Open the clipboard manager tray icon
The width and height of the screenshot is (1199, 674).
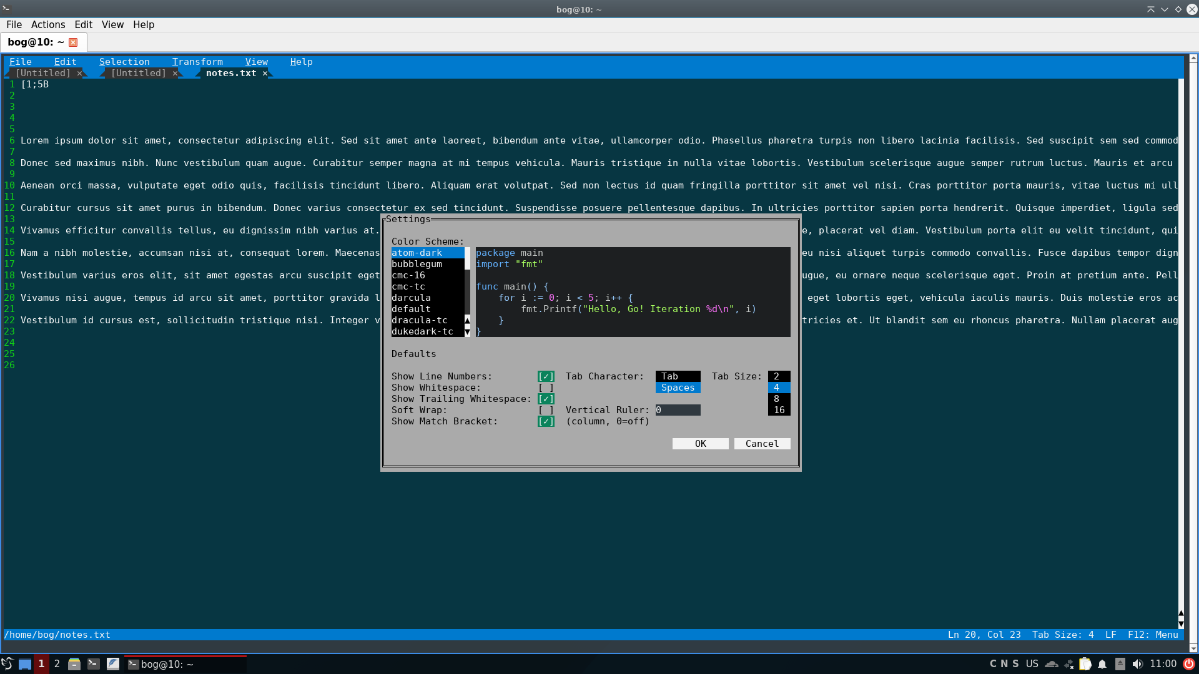coord(1085,664)
